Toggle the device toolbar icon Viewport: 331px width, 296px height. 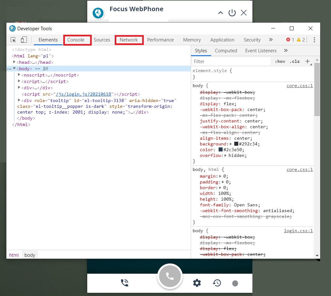[x=24, y=40]
